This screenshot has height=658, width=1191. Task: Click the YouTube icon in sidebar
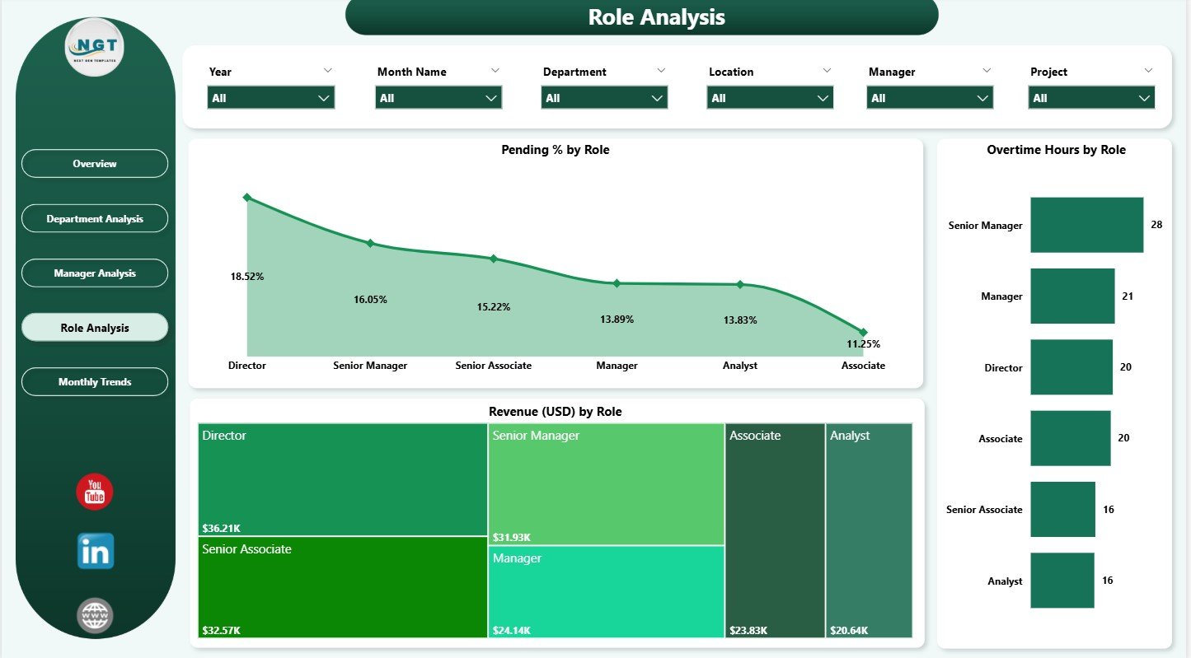95,492
